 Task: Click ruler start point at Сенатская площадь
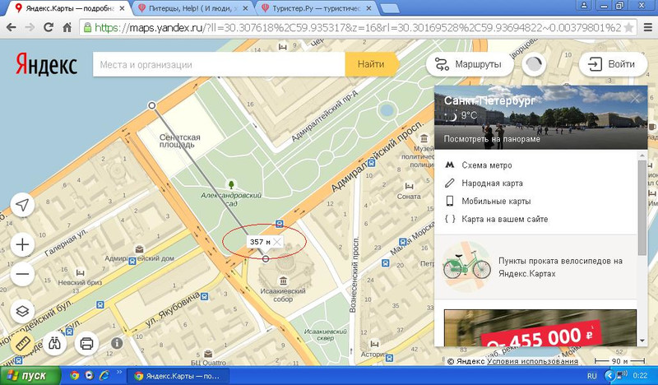click(x=152, y=105)
